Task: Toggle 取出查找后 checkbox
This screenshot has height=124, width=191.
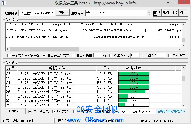Action: tap(111, 55)
